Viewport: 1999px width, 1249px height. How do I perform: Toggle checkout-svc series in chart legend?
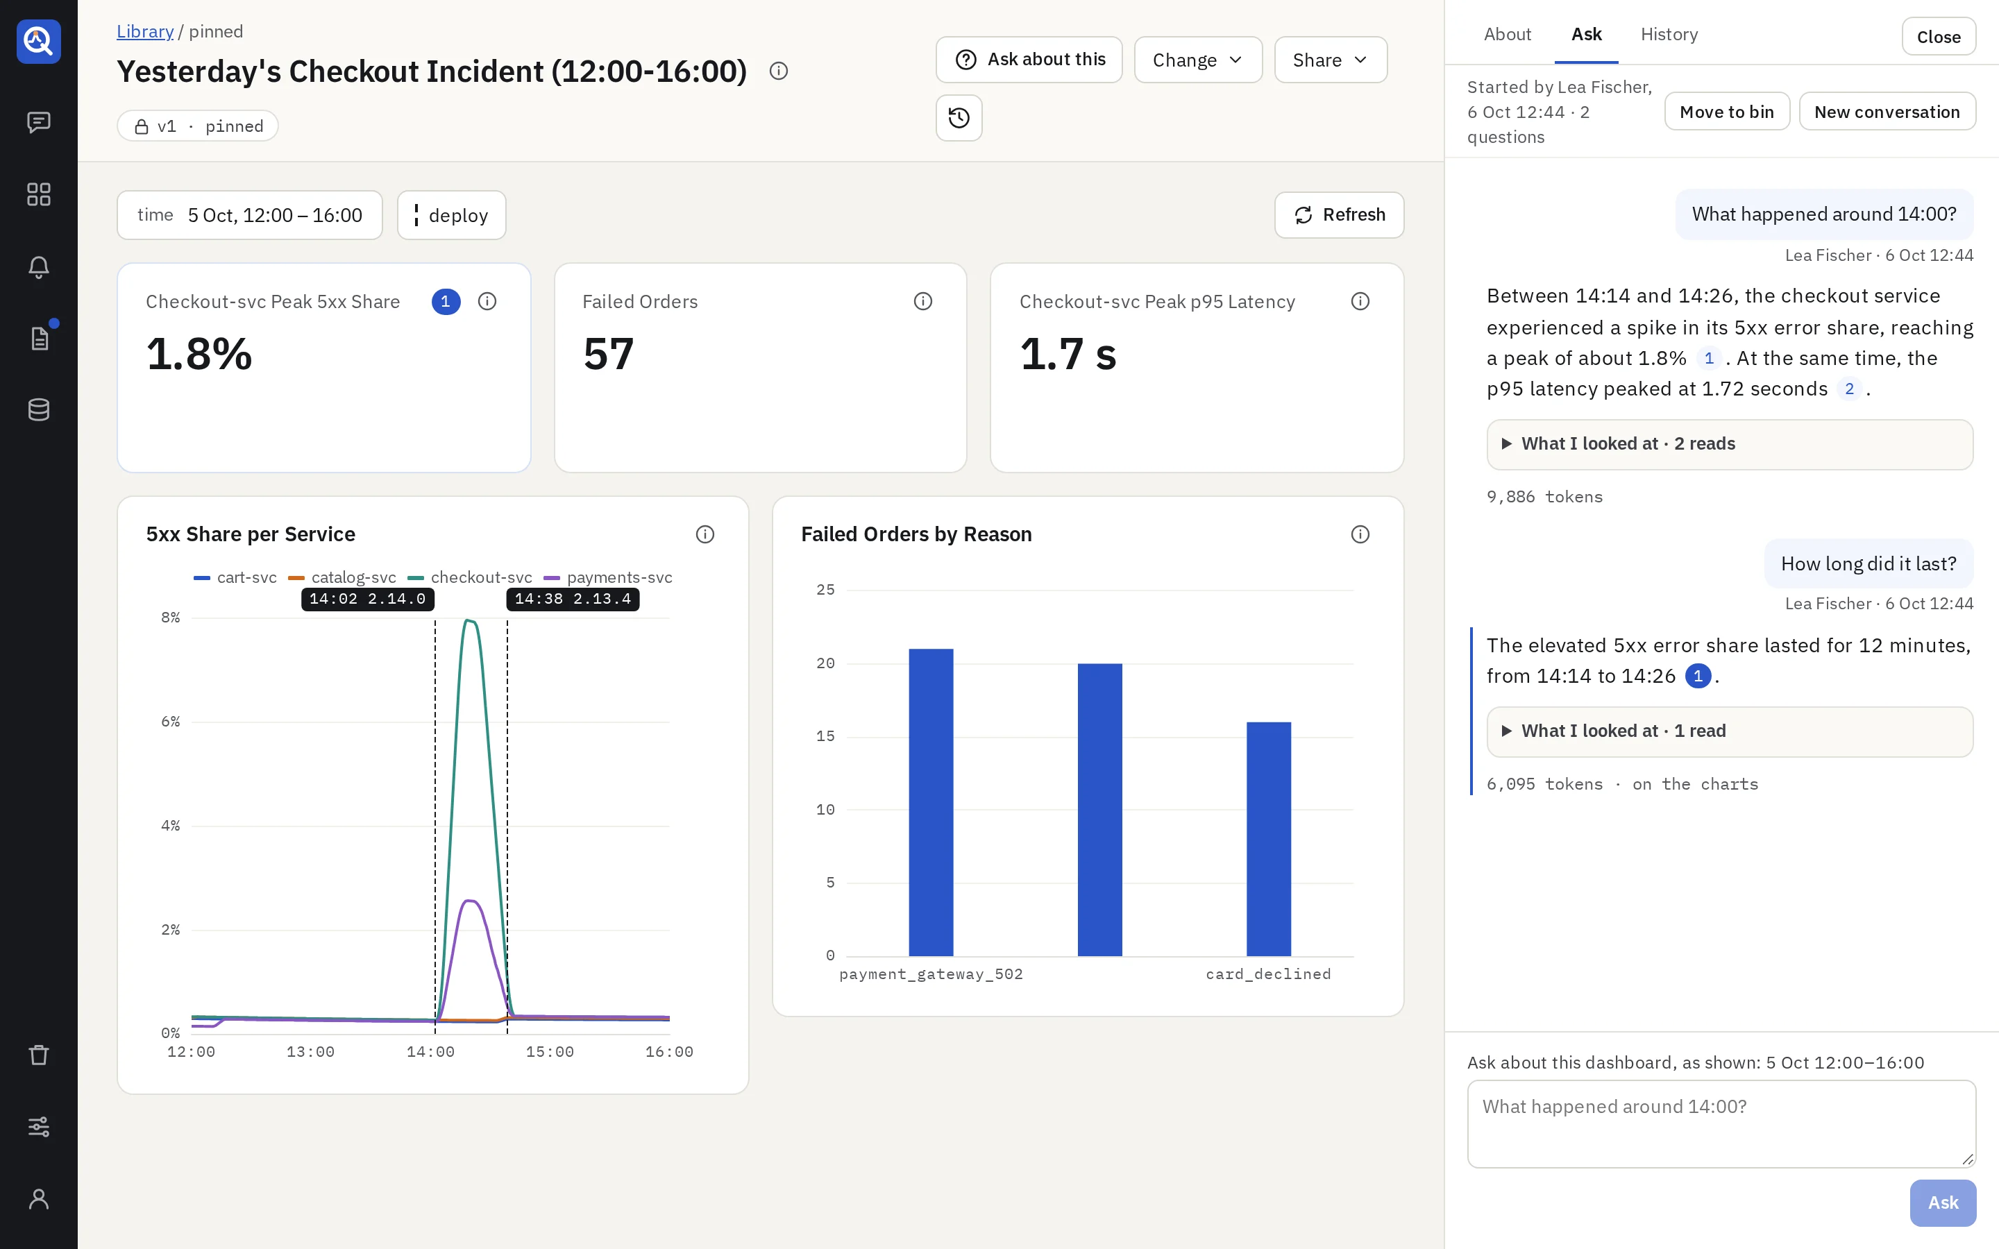coord(470,577)
